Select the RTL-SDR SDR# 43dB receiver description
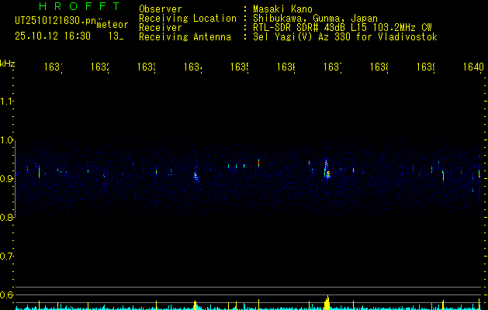 click(x=342, y=28)
